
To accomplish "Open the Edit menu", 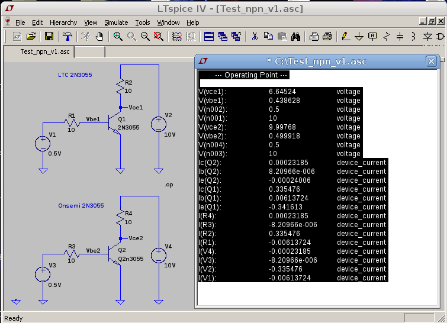I will pos(37,22).
